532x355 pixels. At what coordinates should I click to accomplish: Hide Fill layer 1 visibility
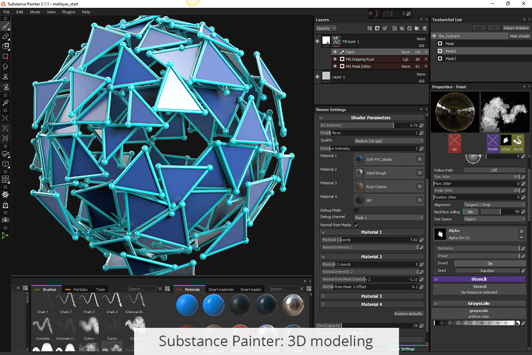[x=317, y=41]
